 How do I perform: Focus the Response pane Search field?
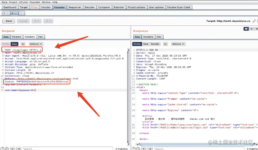click(199, 149)
